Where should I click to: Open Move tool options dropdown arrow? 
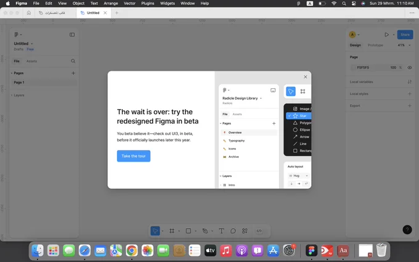[x=163, y=231]
